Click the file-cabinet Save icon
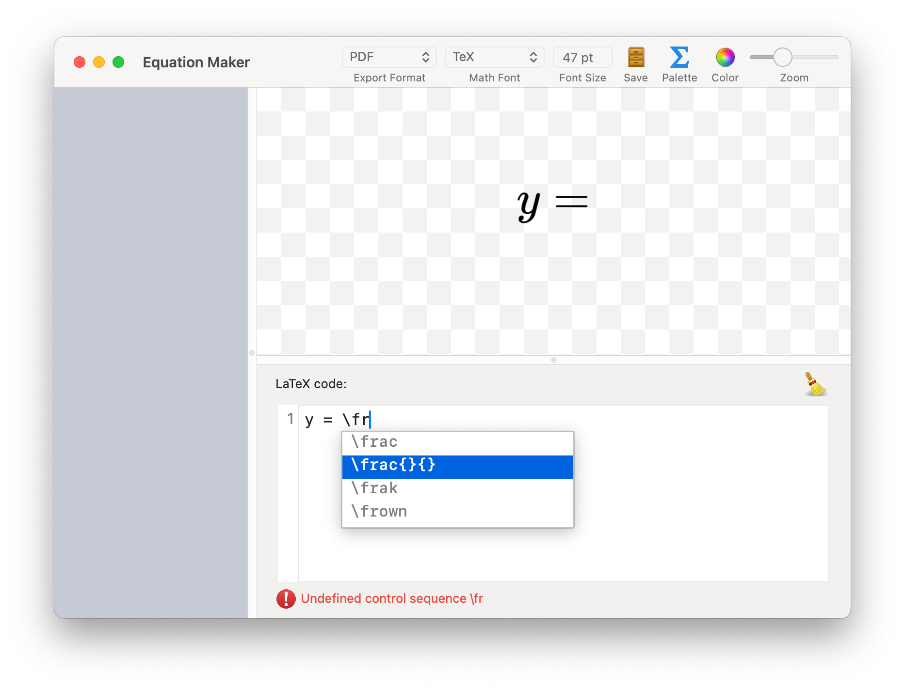 point(635,58)
